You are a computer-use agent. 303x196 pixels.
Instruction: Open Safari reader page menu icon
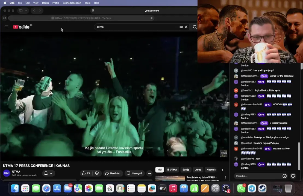point(93,11)
